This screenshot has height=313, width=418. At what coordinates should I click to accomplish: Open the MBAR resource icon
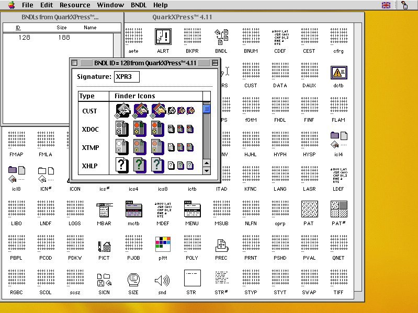(x=104, y=210)
